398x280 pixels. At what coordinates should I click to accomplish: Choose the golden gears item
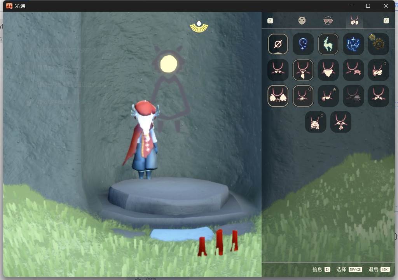(x=379, y=44)
